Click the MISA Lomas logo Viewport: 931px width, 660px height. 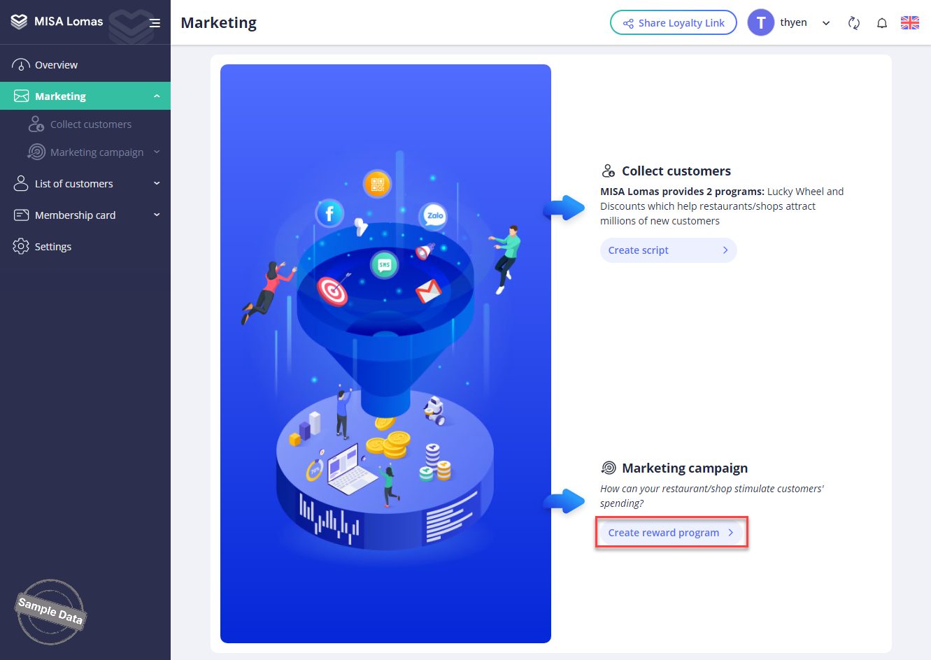[x=57, y=22]
